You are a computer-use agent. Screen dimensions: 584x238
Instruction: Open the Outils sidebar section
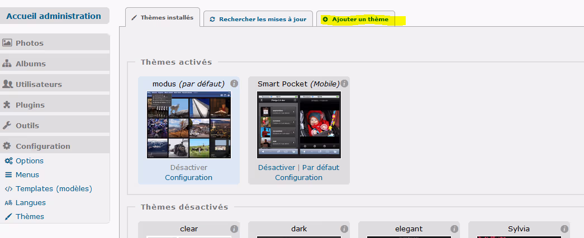point(55,125)
